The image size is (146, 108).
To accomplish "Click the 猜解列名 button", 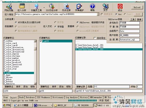I will (45, 87).
